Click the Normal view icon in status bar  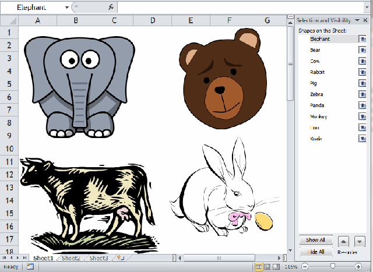(x=258, y=266)
